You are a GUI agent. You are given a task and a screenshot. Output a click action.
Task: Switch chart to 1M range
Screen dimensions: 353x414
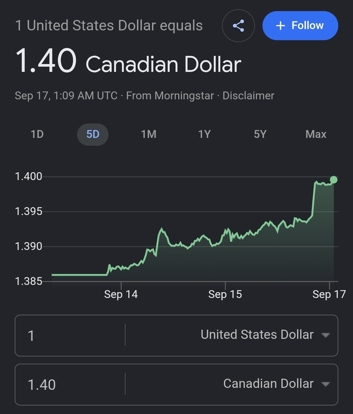149,134
